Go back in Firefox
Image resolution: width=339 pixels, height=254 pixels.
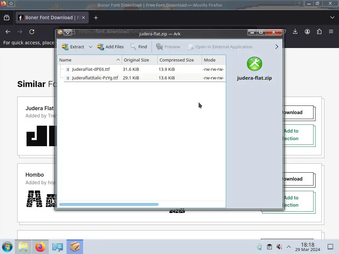(8, 32)
